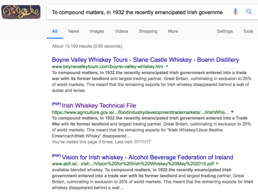Click the boynevalleytours.com green URL text
The image size is (258, 194).
click(107, 66)
